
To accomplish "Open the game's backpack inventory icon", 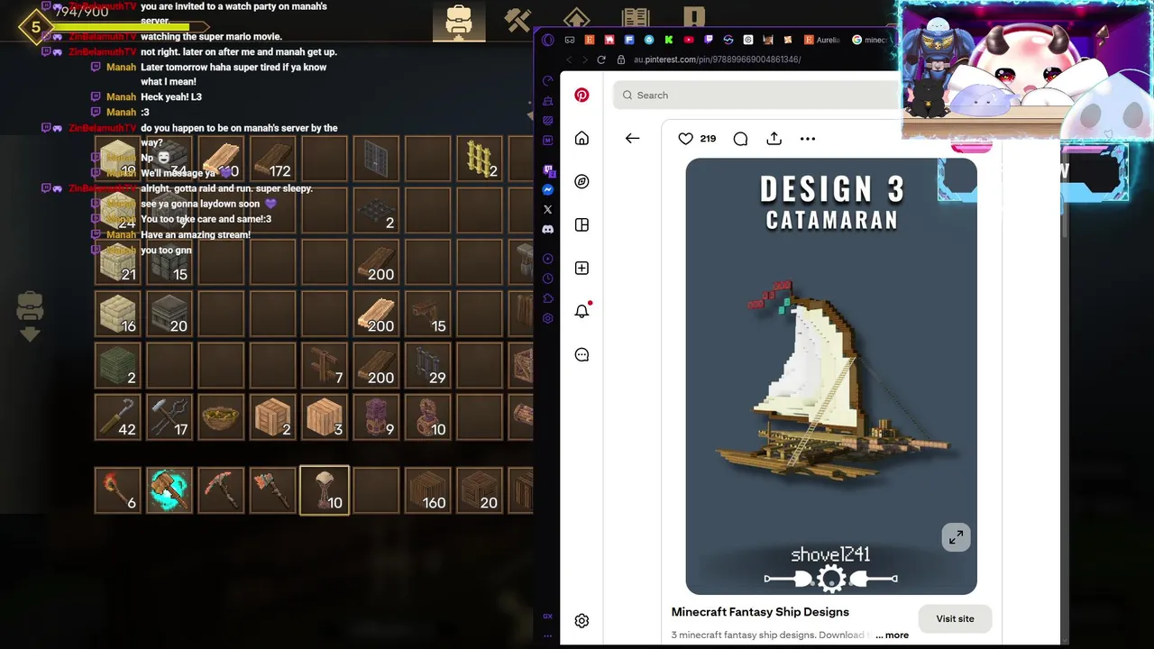I will tap(459, 22).
